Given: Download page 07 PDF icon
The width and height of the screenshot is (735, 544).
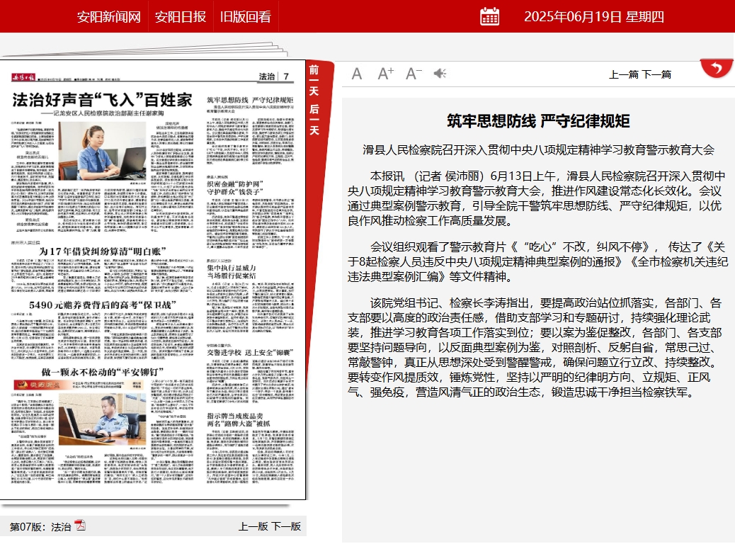Looking at the screenshot, I should pyautogui.click(x=80, y=526).
